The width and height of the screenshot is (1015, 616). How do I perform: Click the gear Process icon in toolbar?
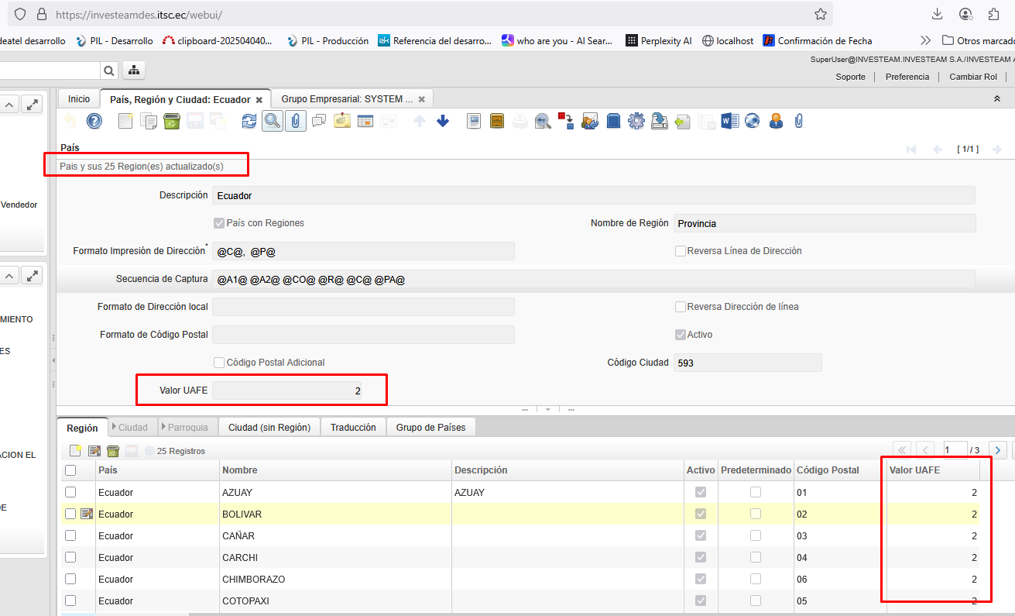click(636, 121)
